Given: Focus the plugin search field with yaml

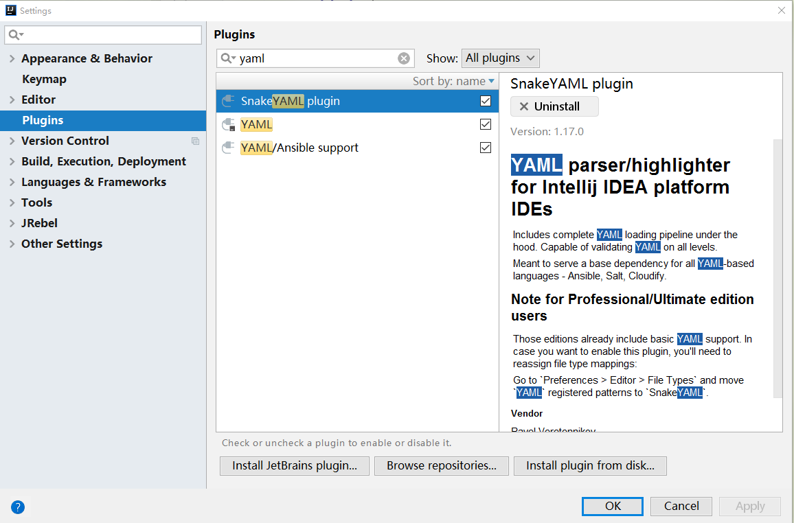Looking at the screenshot, I should (x=315, y=58).
